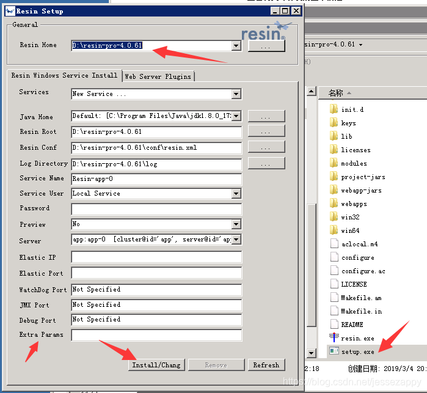Click Explorer scrollbar down arrow

click(312, 353)
